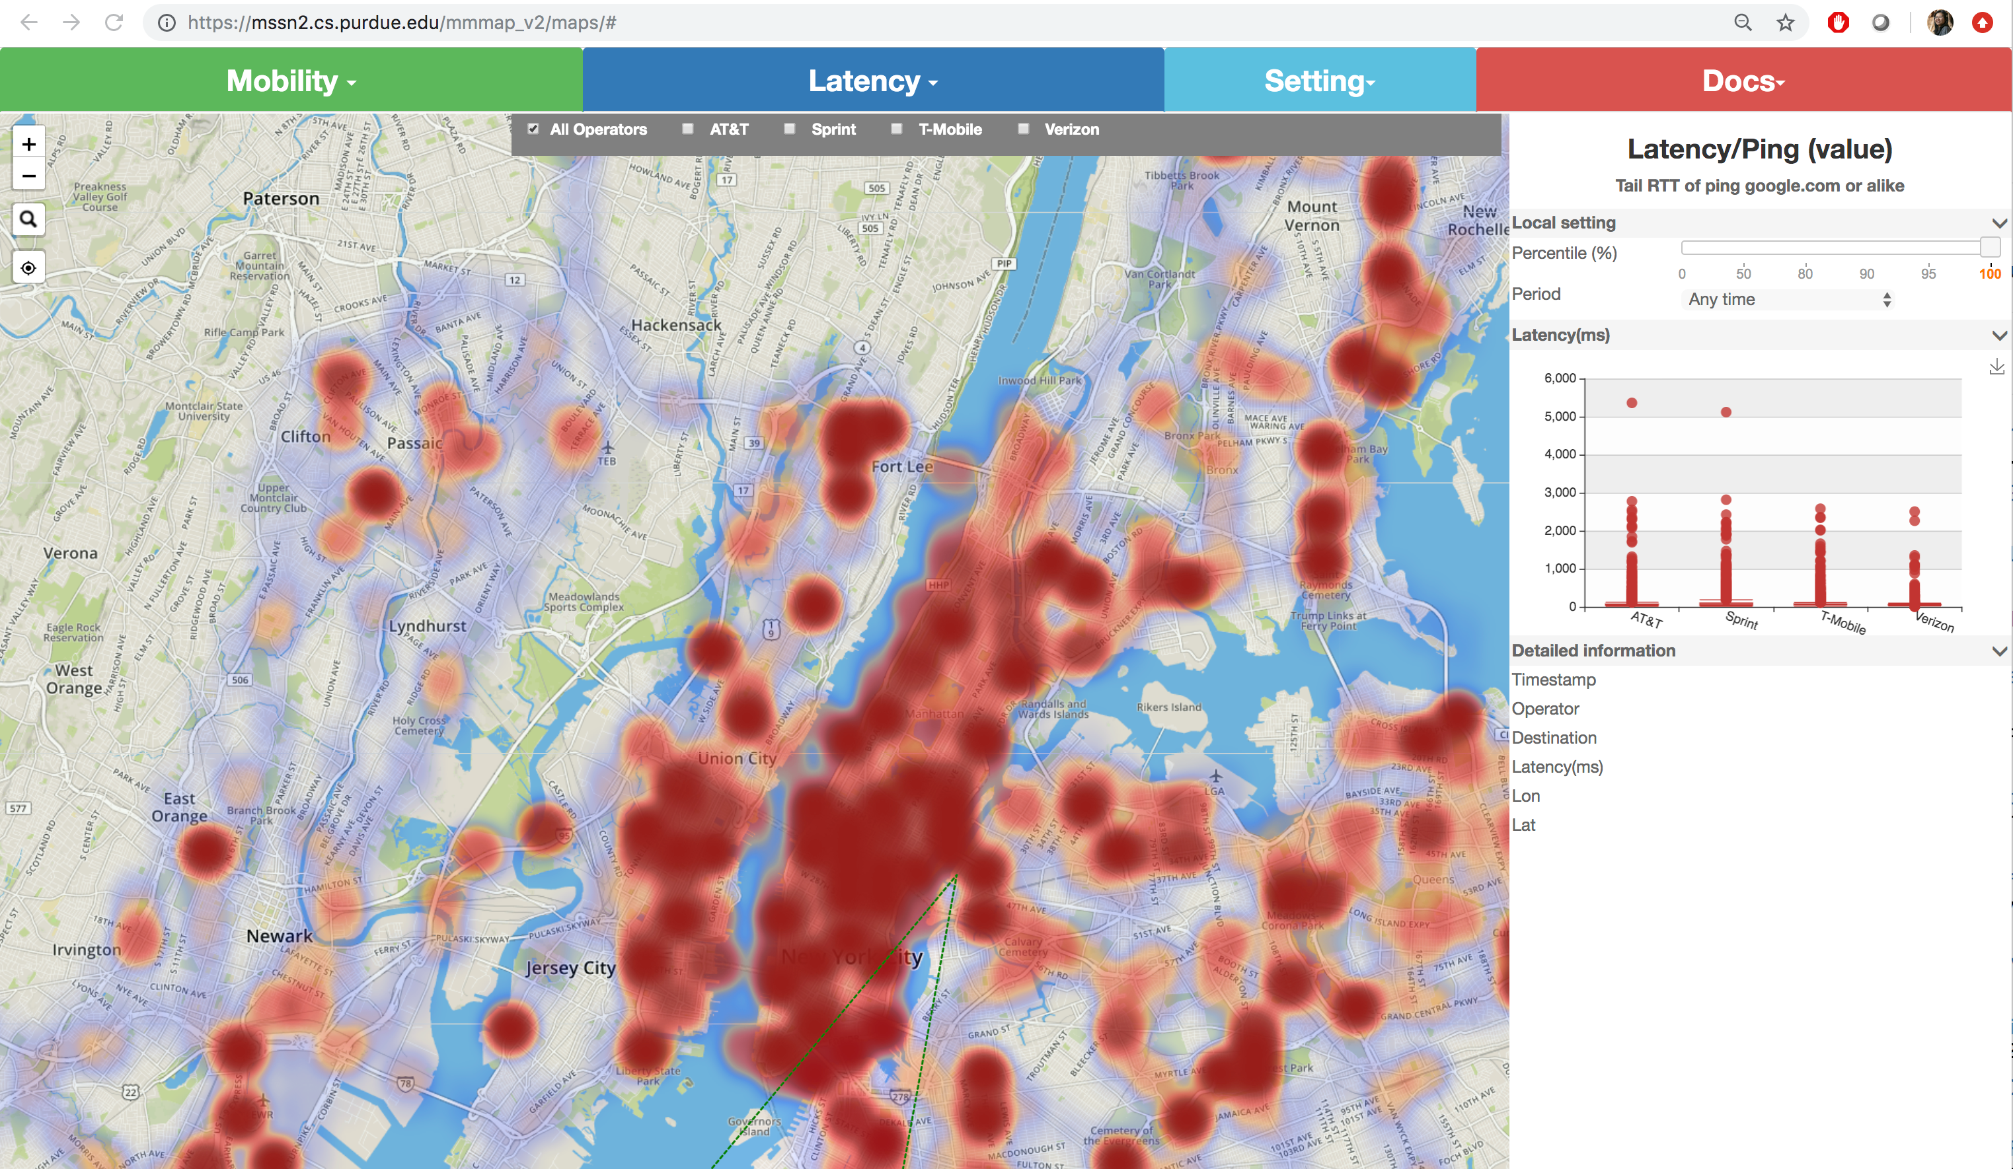Image resolution: width=2013 pixels, height=1169 pixels.
Task: Click the highest Sprint latency data point
Action: (1726, 412)
